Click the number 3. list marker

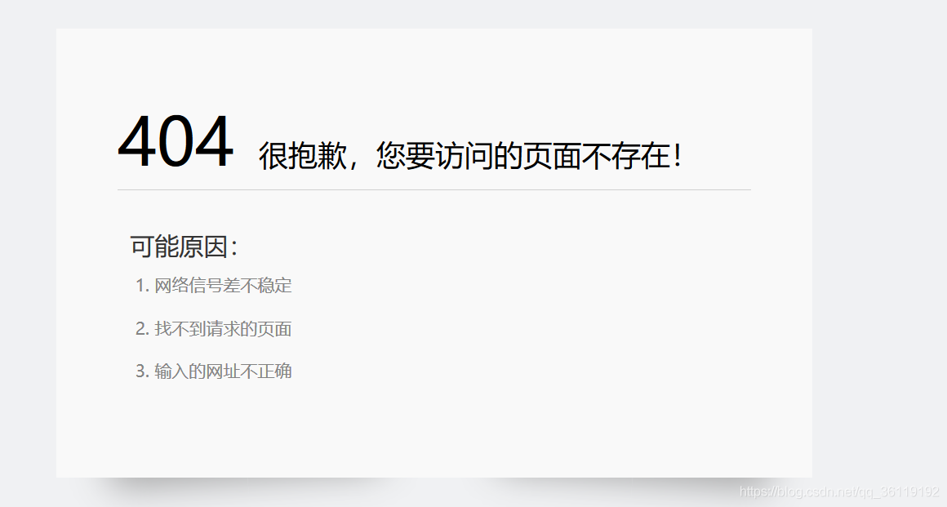[x=143, y=371]
